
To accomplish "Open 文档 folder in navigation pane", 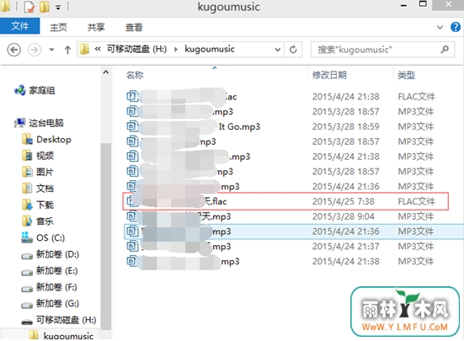I will click(45, 189).
